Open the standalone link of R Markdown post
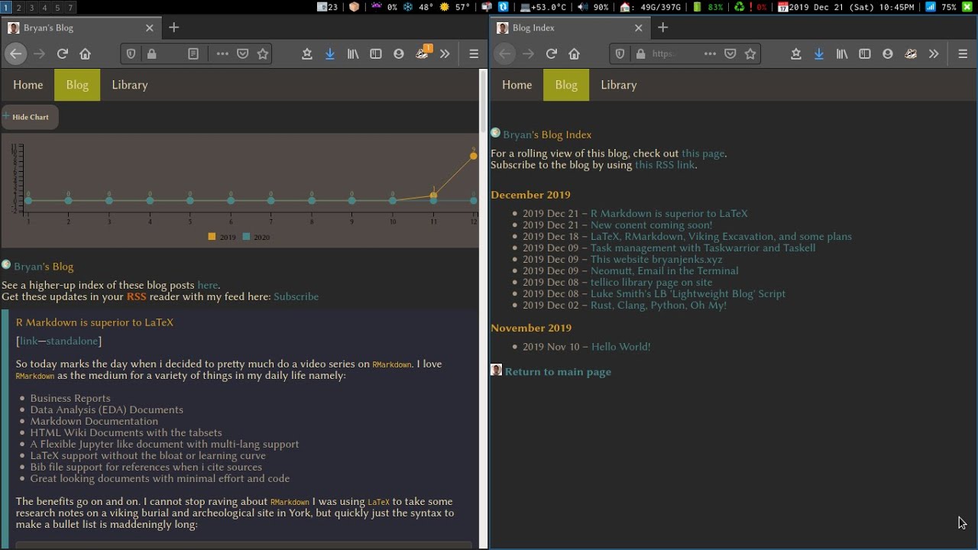Viewport: 978px width, 550px height. click(72, 341)
